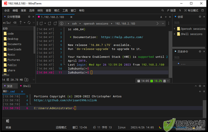Open the 隧道 tunnel button
208x132 pixels.
[x=171, y=10]
